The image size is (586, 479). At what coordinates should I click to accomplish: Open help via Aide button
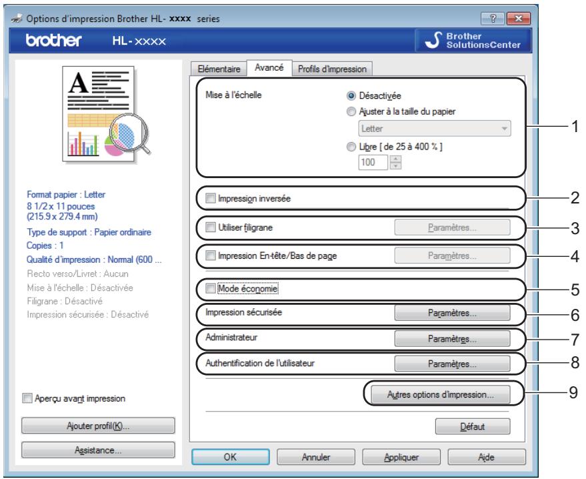point(486,457)
